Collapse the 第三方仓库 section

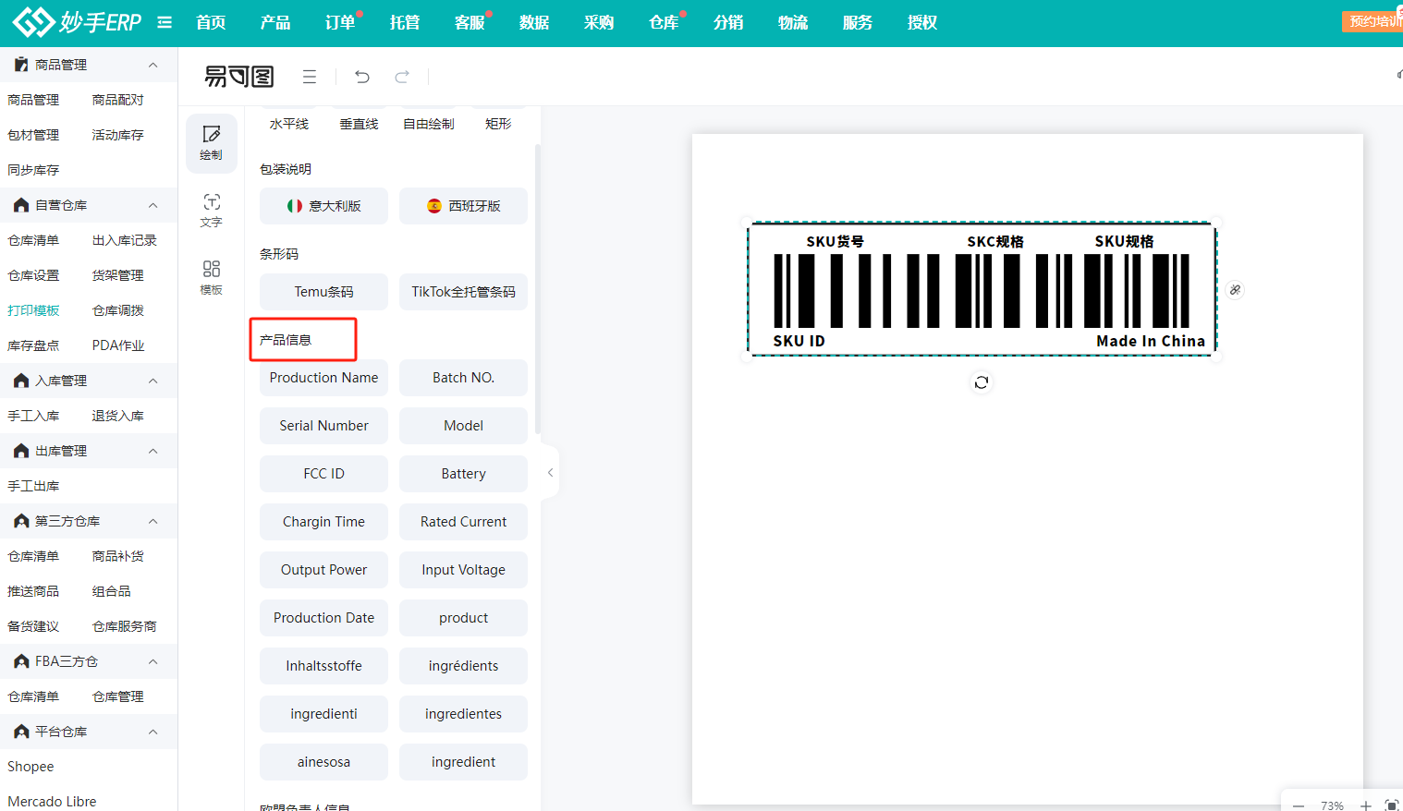[x=153, y=521]
